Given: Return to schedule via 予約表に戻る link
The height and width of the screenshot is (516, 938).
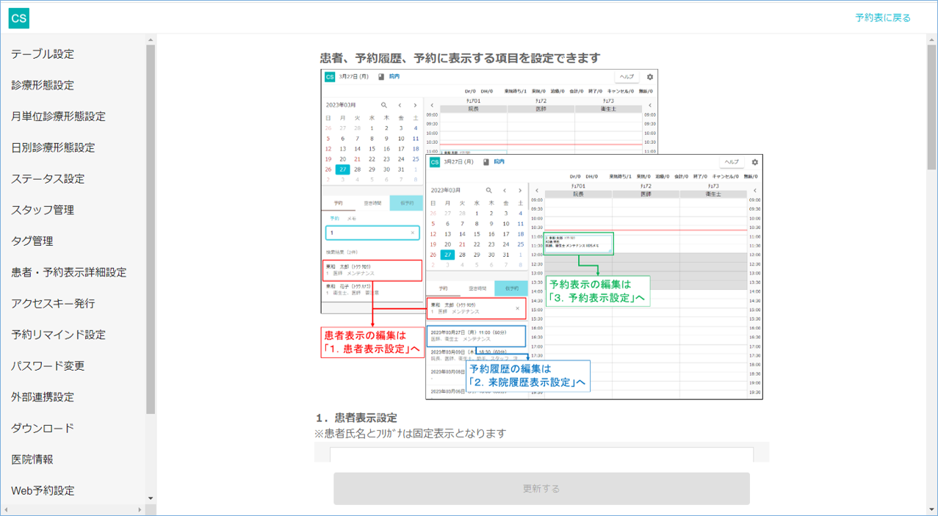Looking at the screenshot, I should pyautogui.click(x=882, y=18).
